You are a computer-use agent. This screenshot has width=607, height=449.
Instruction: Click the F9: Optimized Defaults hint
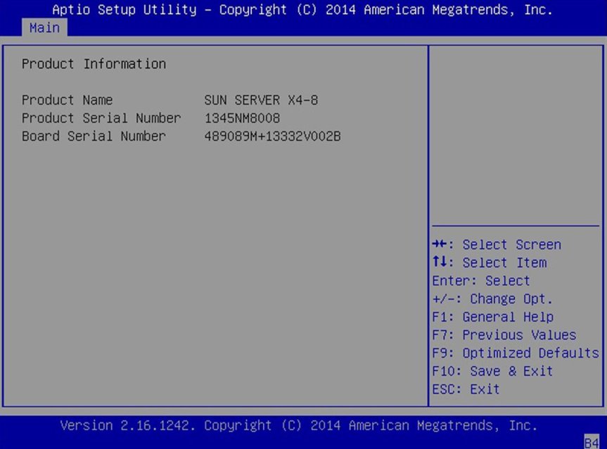(x=516, y=353)
